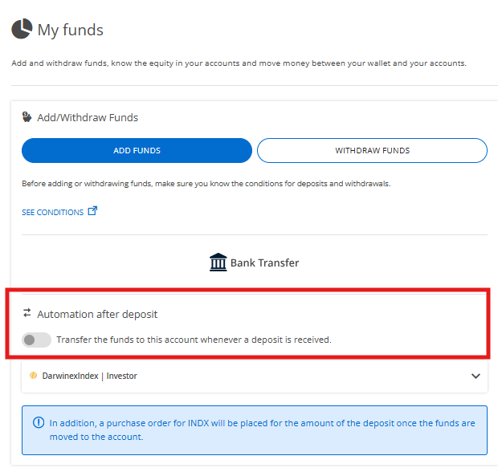Click the bank building icon
This screenshot has width=498, height=468.
(218, 262)
